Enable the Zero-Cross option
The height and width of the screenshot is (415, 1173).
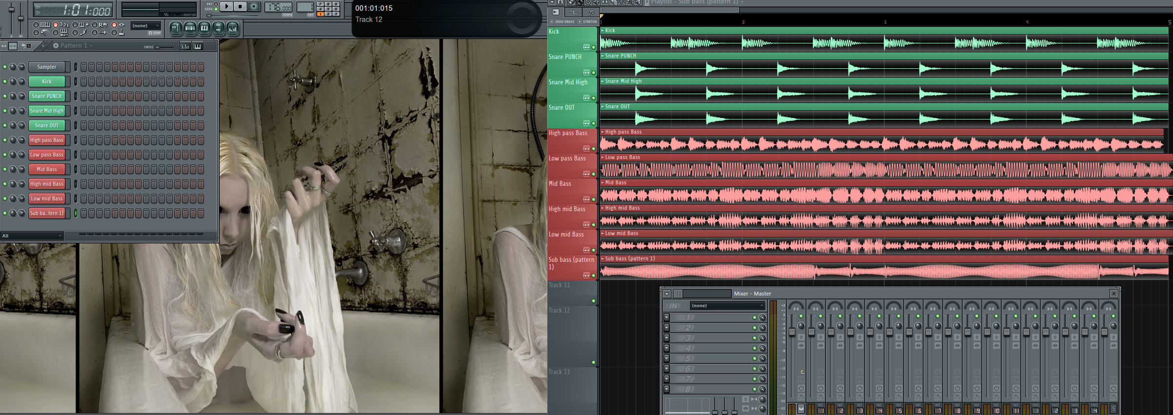(552, 22)
